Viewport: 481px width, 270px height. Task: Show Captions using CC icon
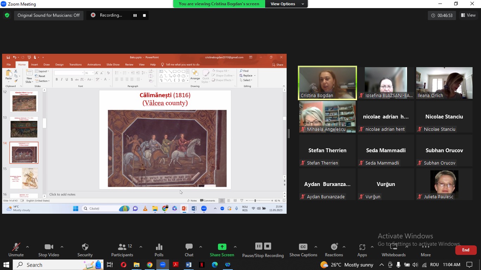tap(303, 247)
